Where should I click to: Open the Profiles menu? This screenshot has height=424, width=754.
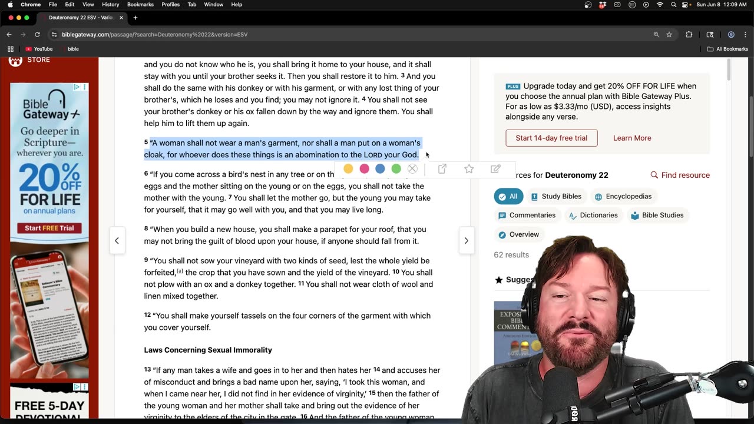[171, 5]
